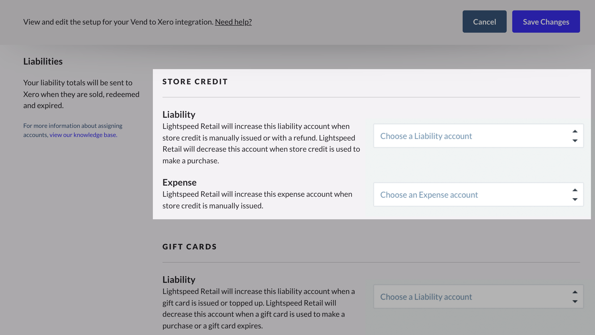
Task: Click up-down arrows icon on Gift Cards Liability selector
Action: 575,297
